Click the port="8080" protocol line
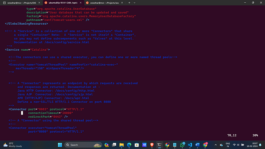 point(56,132)
